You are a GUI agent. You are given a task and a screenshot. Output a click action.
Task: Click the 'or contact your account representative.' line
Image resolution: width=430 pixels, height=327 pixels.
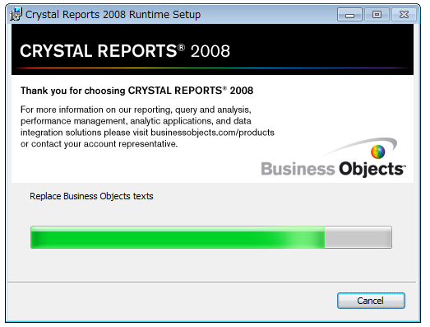pos(99,143)
